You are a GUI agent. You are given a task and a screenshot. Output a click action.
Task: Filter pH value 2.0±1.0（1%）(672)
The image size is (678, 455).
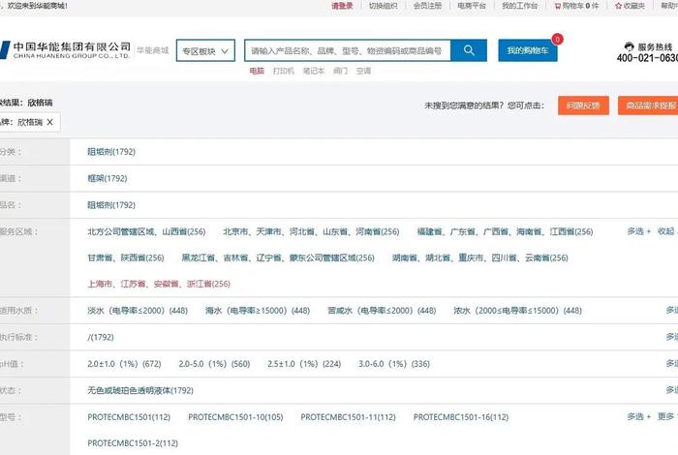(x=124, y=364)
